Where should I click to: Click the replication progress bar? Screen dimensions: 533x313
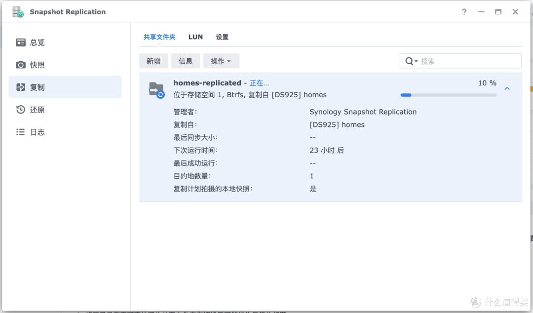tap(448, 95)
